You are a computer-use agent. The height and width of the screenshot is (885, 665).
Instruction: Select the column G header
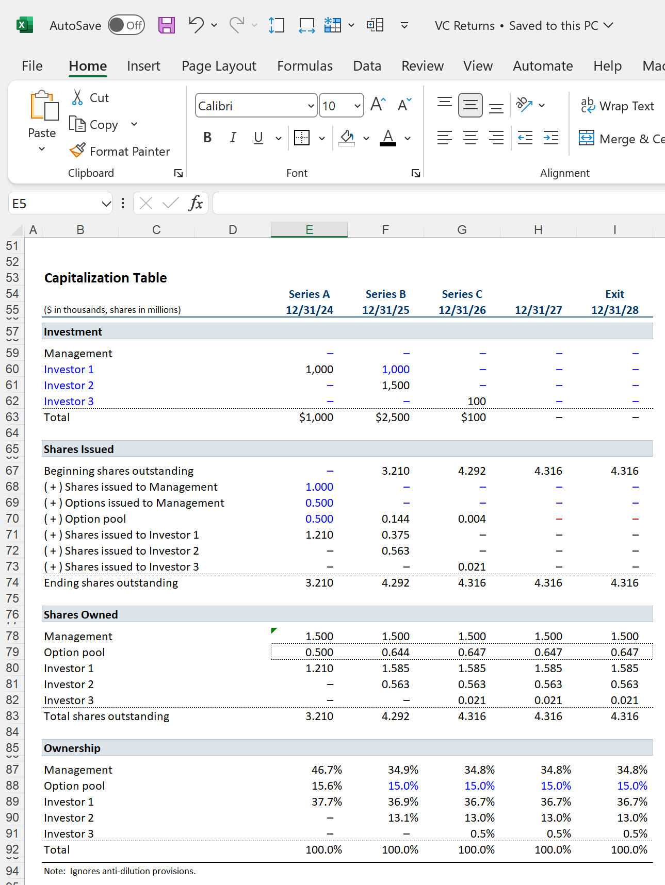click(x=462, y=230)
